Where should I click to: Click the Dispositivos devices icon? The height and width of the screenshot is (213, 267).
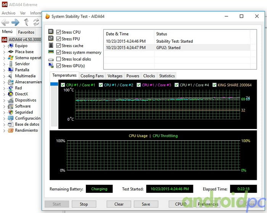coord(11,100)
